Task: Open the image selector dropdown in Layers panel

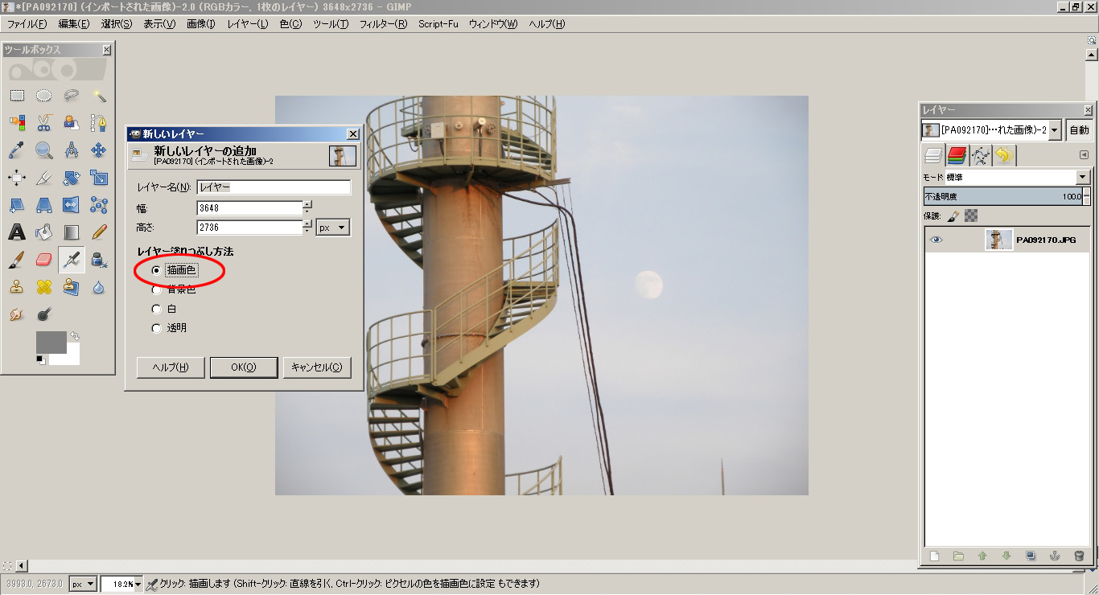Action: point(992,130)
